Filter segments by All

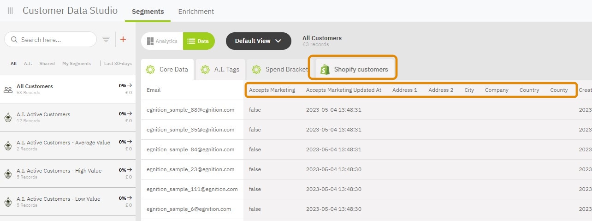(14, 64)
